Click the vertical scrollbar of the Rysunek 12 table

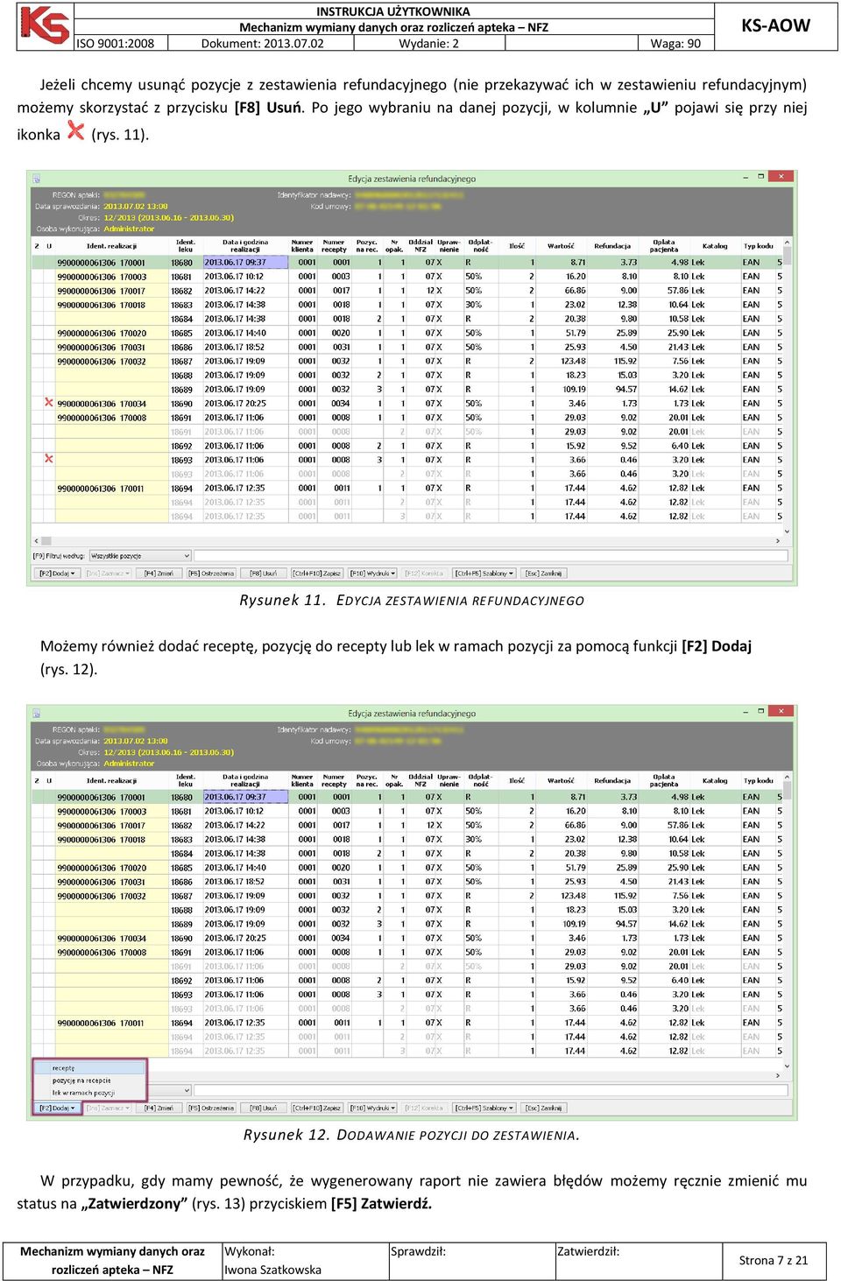point(788,921)
